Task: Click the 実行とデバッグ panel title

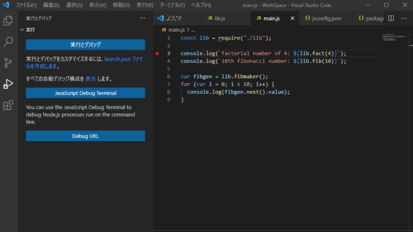Action: 39,18
